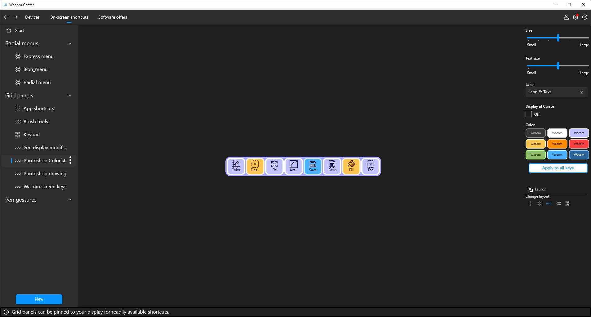Open the help question mark icon
The width and height of the screenshot is (591, 317).
585,17
